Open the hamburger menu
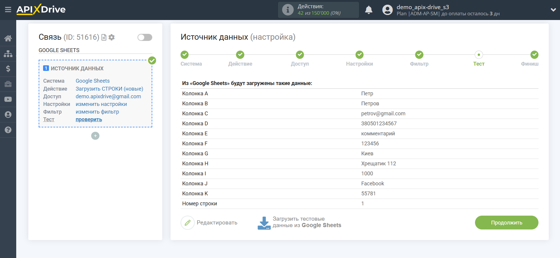The height and width of the screenshot is (258, 560). coord(8,10)
